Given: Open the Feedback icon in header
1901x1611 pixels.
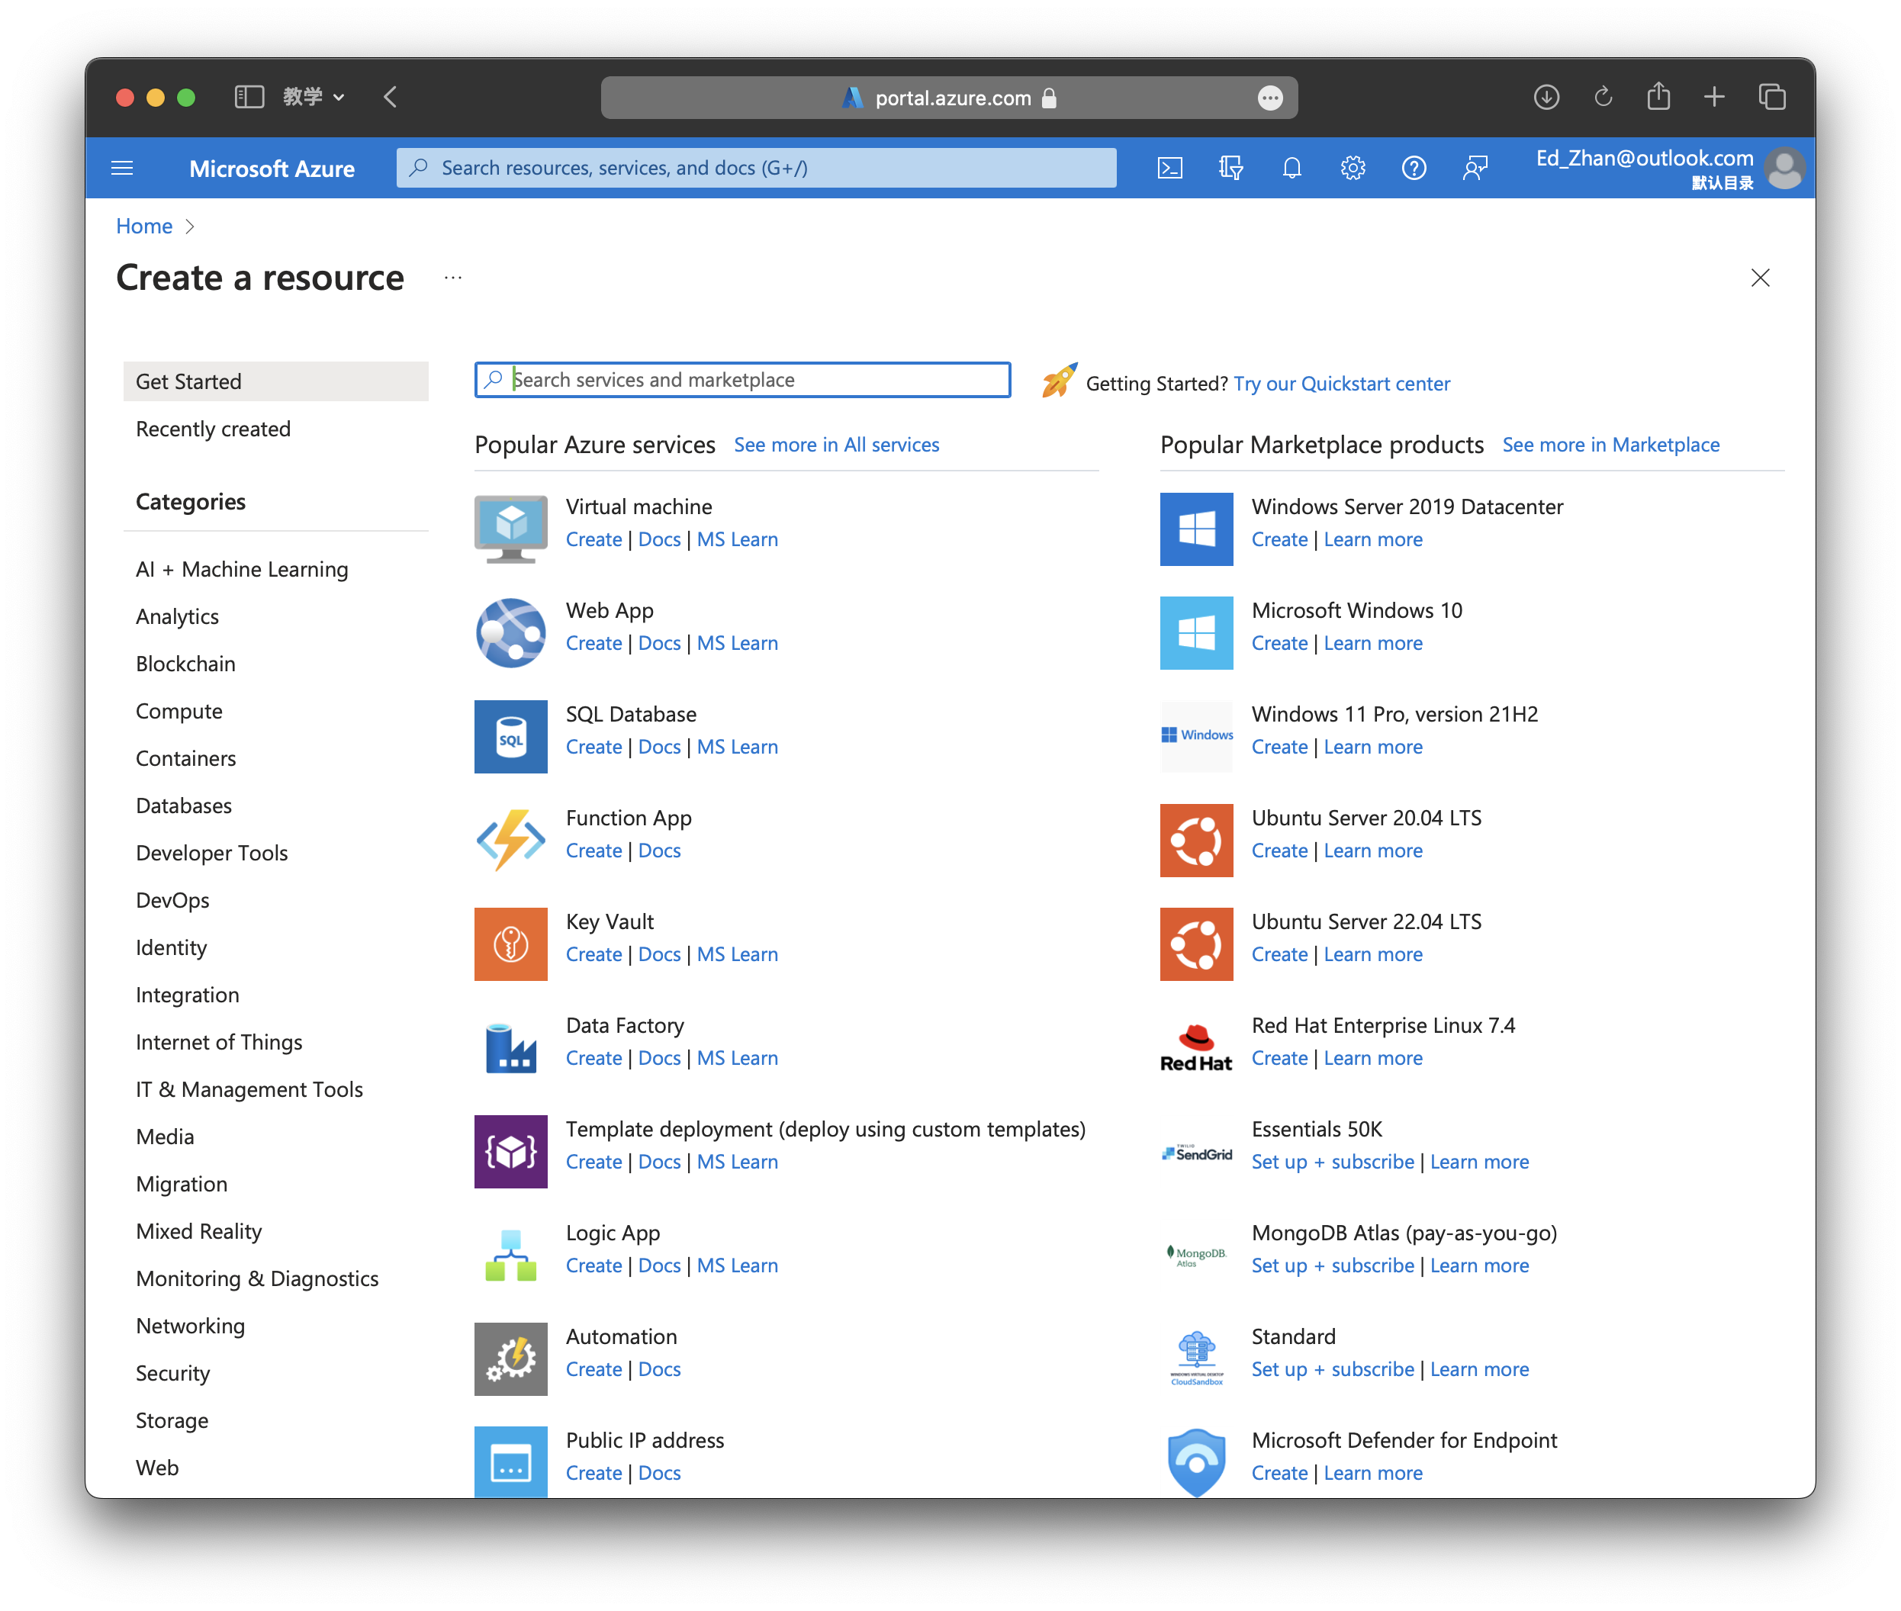Looking at the screenshot, I should pyautogui.click(x=1475, y=168).
